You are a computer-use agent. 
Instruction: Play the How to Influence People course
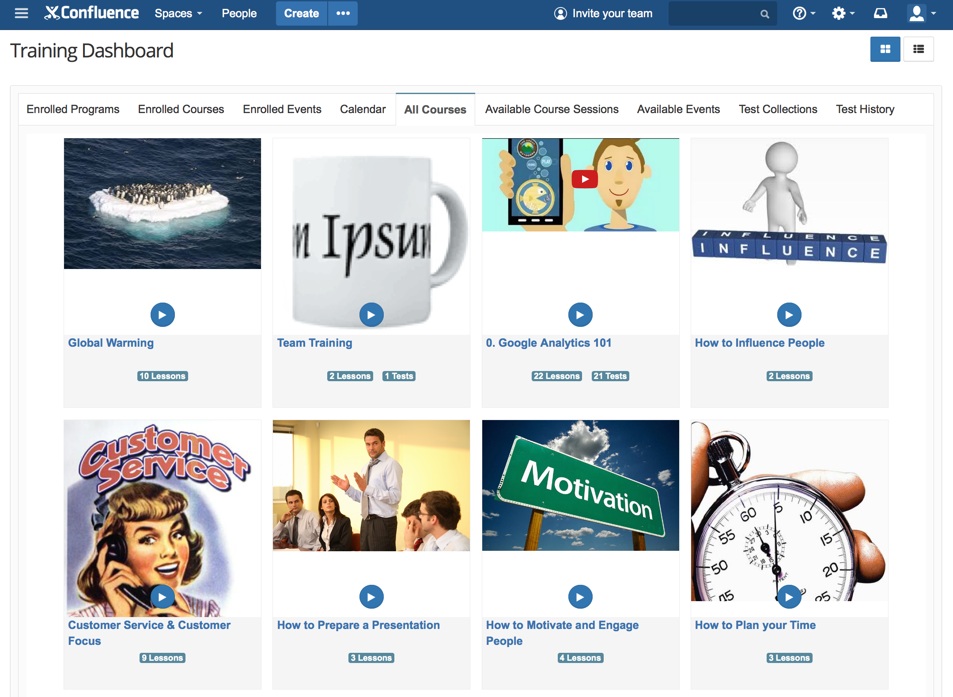coord(789,314)
